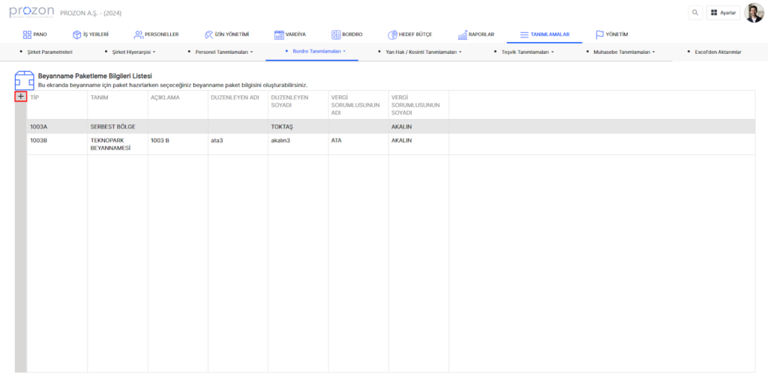
Task: Click the search magnifier icon
Action: point(695,13)
